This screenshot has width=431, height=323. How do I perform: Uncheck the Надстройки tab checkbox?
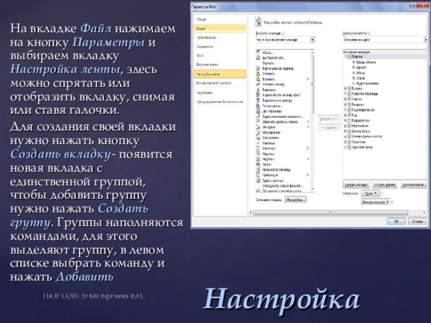click(349, 126)
